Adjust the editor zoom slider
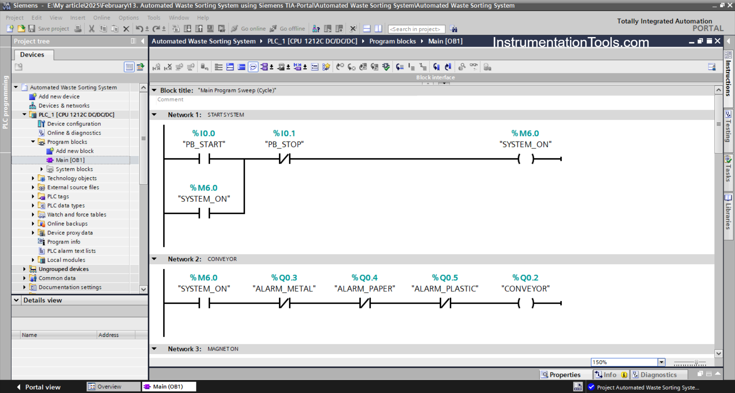Viewport: 735px width, 393px height. (696, 362)
